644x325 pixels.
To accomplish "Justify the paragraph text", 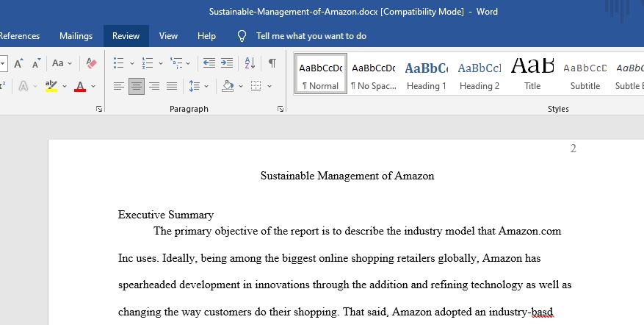I will pos(172,86).
